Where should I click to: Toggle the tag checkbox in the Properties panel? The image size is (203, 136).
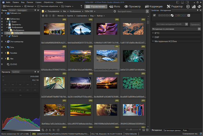pyautogui.click(x=154, y=15)
